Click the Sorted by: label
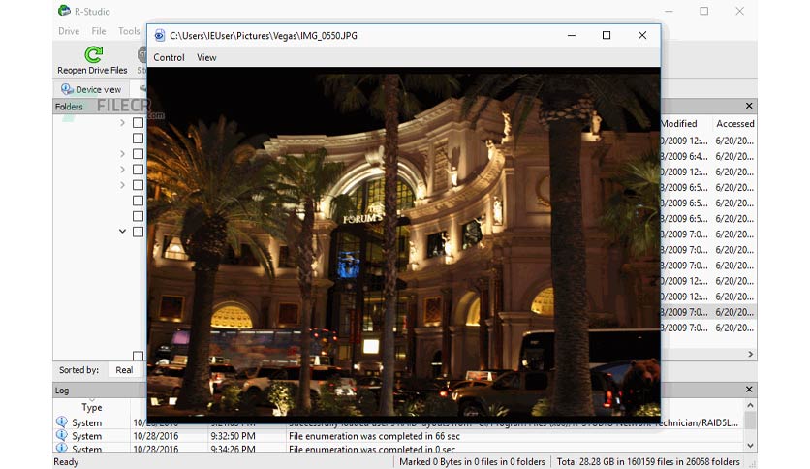The image size is (810, 469). [x=78, y=370]
